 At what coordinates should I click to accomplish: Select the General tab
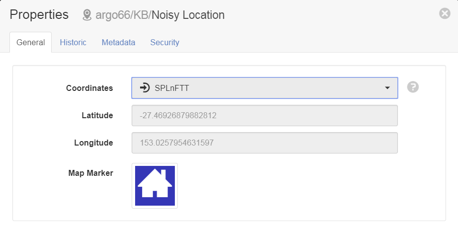pos(31,42)
